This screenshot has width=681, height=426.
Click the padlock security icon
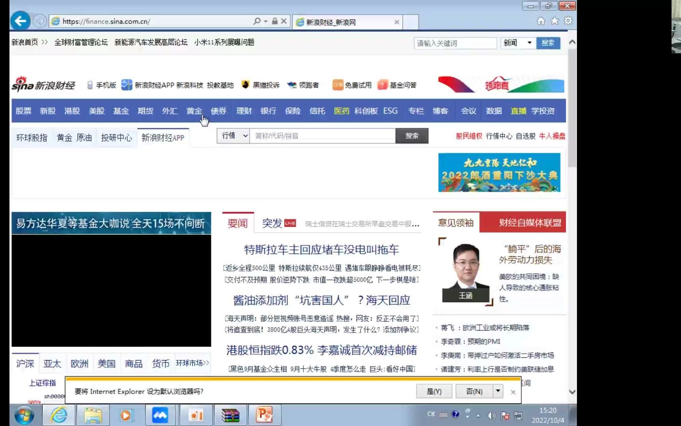point(275,21)
